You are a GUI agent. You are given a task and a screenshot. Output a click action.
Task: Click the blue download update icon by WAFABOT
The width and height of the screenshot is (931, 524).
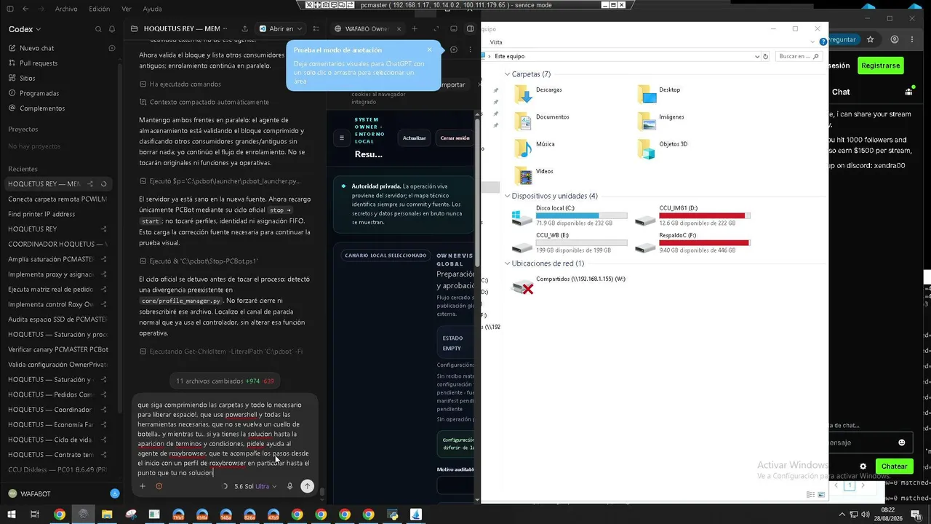114,493
